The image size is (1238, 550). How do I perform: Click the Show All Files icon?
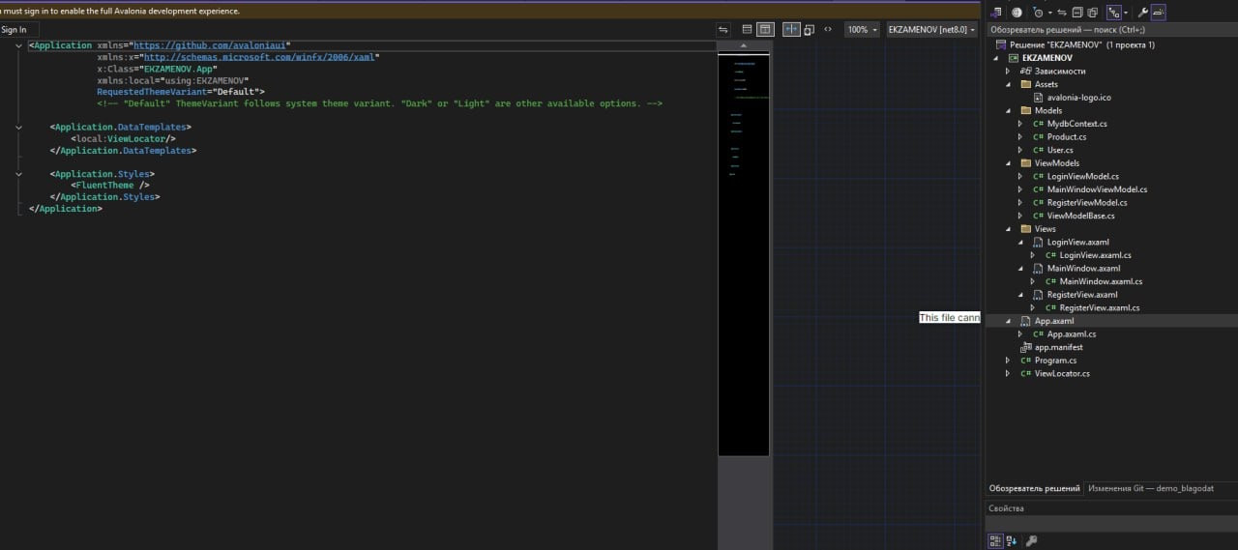pos(1092,13)
